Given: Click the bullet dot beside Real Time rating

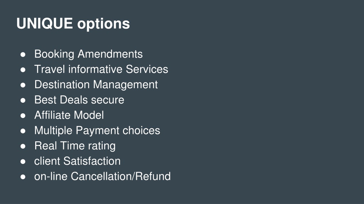Looking at the screenshot, I should tap(23, 146).
